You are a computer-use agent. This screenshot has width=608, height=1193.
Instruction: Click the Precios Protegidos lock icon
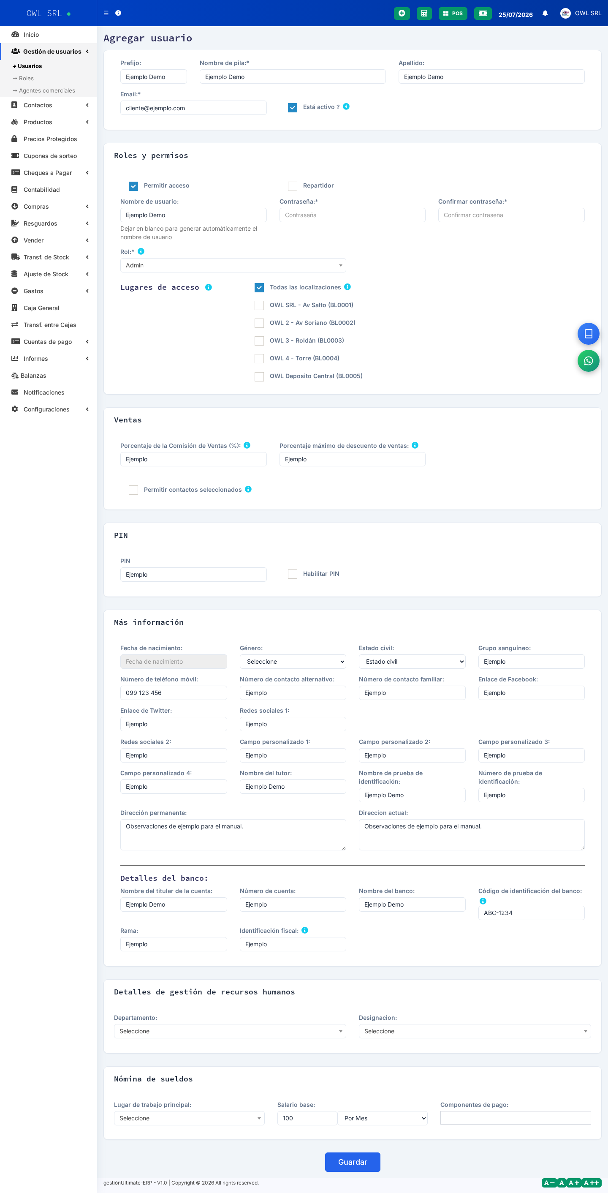point(15,139)
